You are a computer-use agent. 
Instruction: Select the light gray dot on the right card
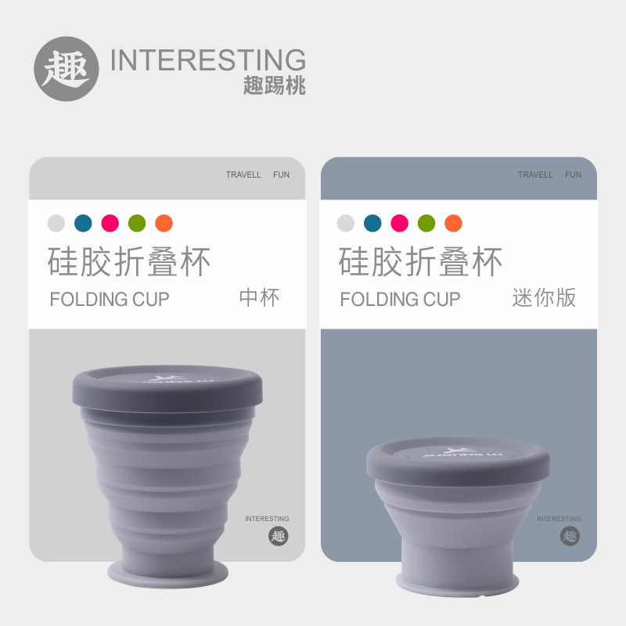pos(346,223)
